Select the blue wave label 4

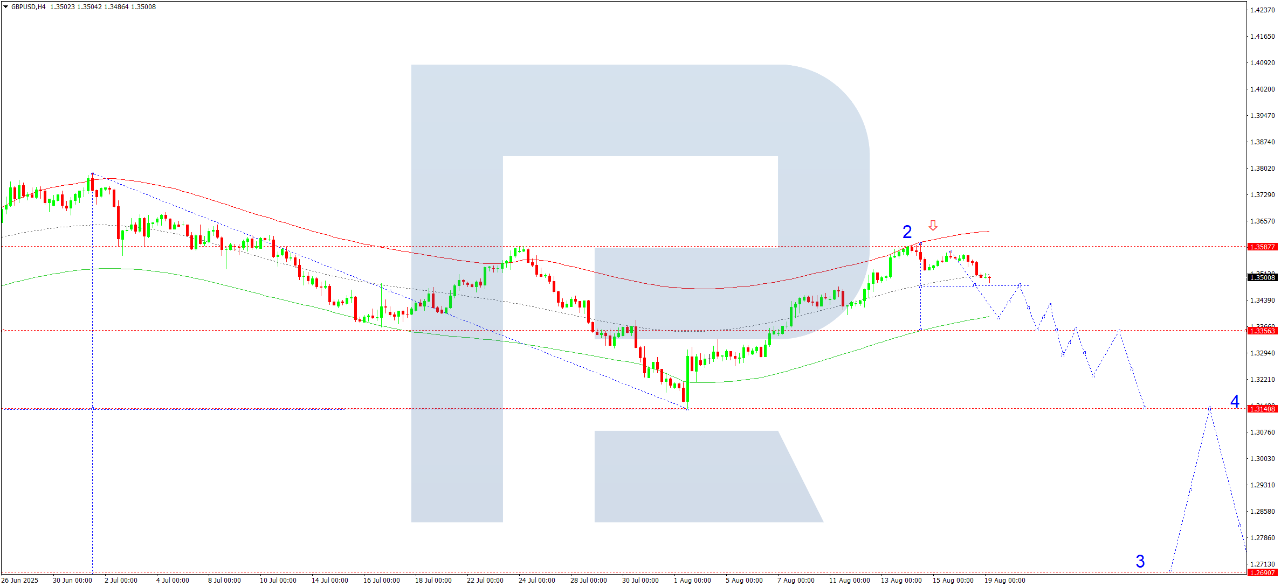coord(1235,401)
